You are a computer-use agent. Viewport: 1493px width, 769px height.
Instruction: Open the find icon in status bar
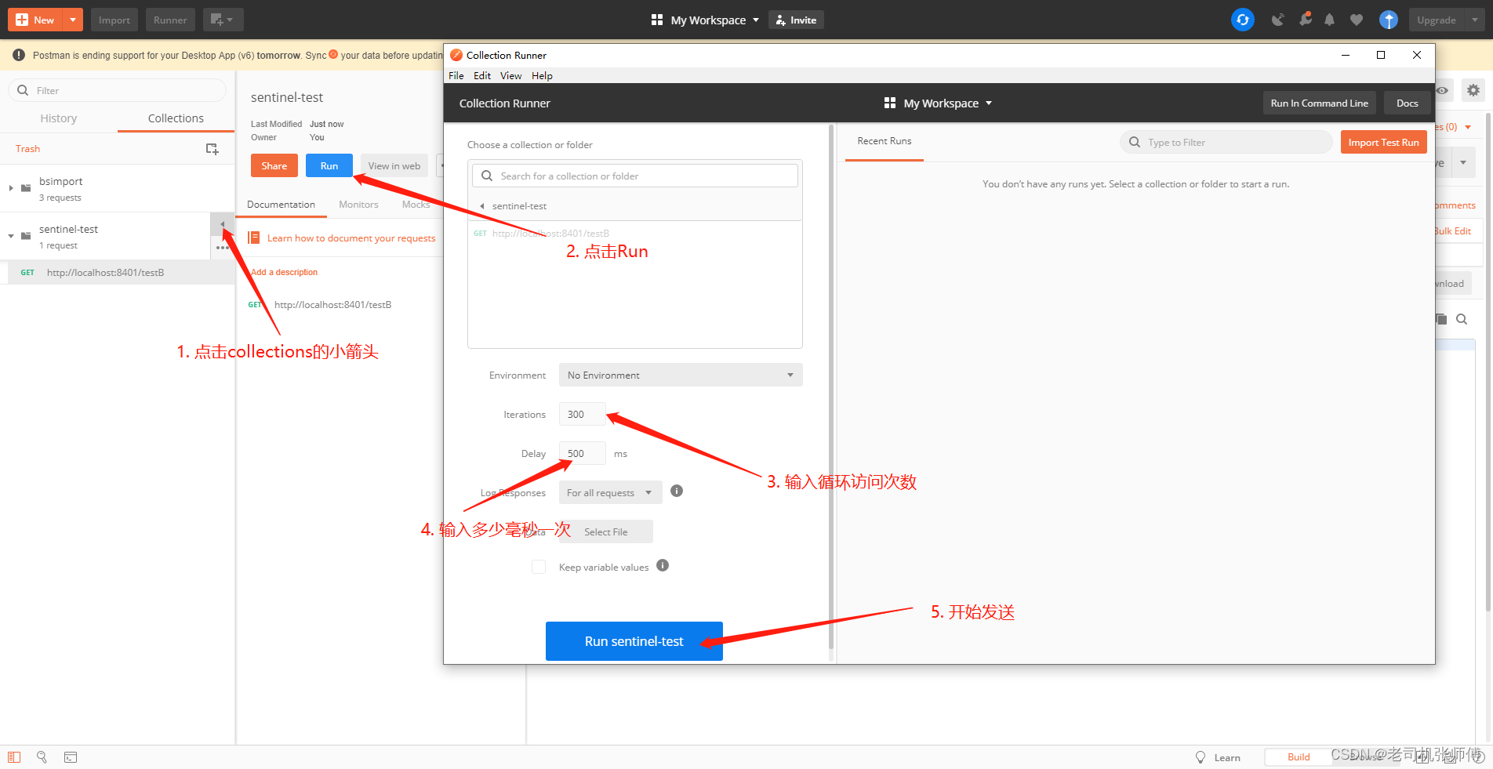42,757
